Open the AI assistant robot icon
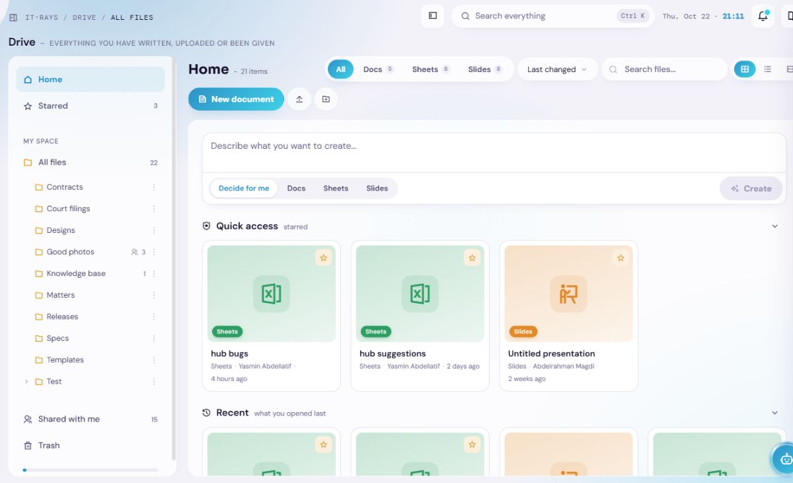793x483 pixels. 785,458
